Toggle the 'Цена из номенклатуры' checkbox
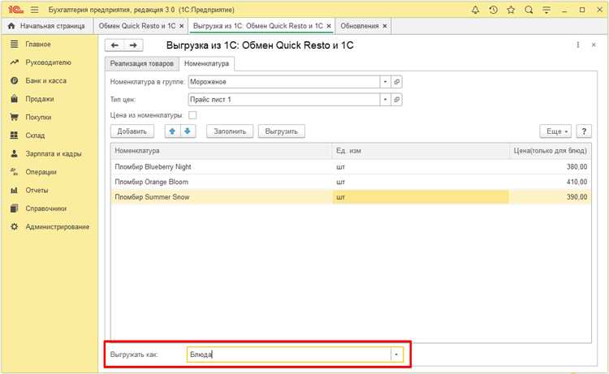 tap(192, 115)
